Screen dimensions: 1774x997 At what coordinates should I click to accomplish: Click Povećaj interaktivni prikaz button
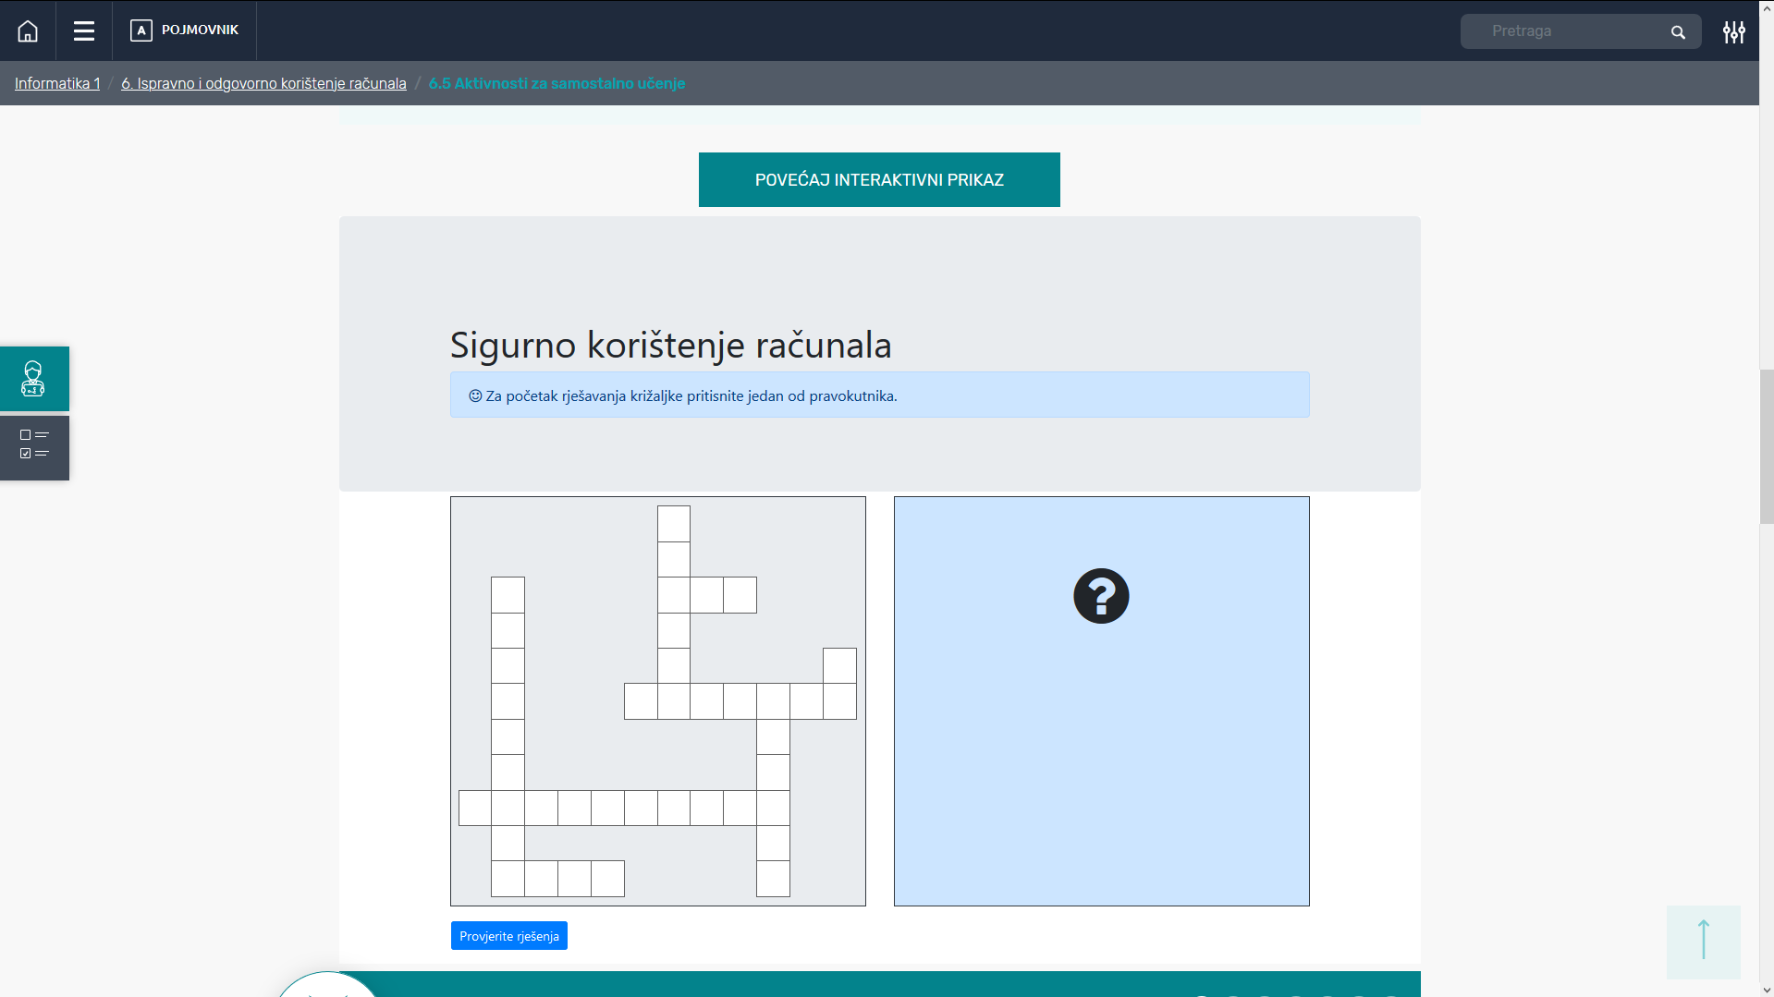[879, 180]
